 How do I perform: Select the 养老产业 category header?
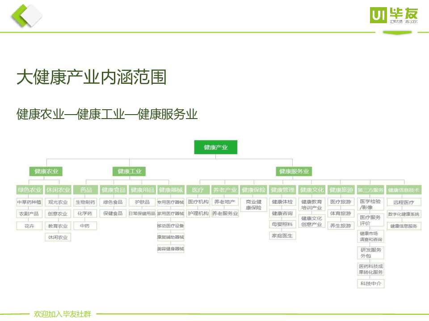click(x=225, y=190)
